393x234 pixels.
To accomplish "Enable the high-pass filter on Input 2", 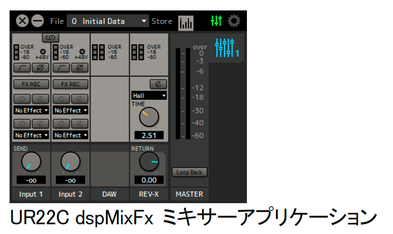I will (61, 68).
